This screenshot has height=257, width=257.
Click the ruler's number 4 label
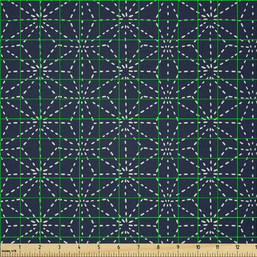click(79, 247)
